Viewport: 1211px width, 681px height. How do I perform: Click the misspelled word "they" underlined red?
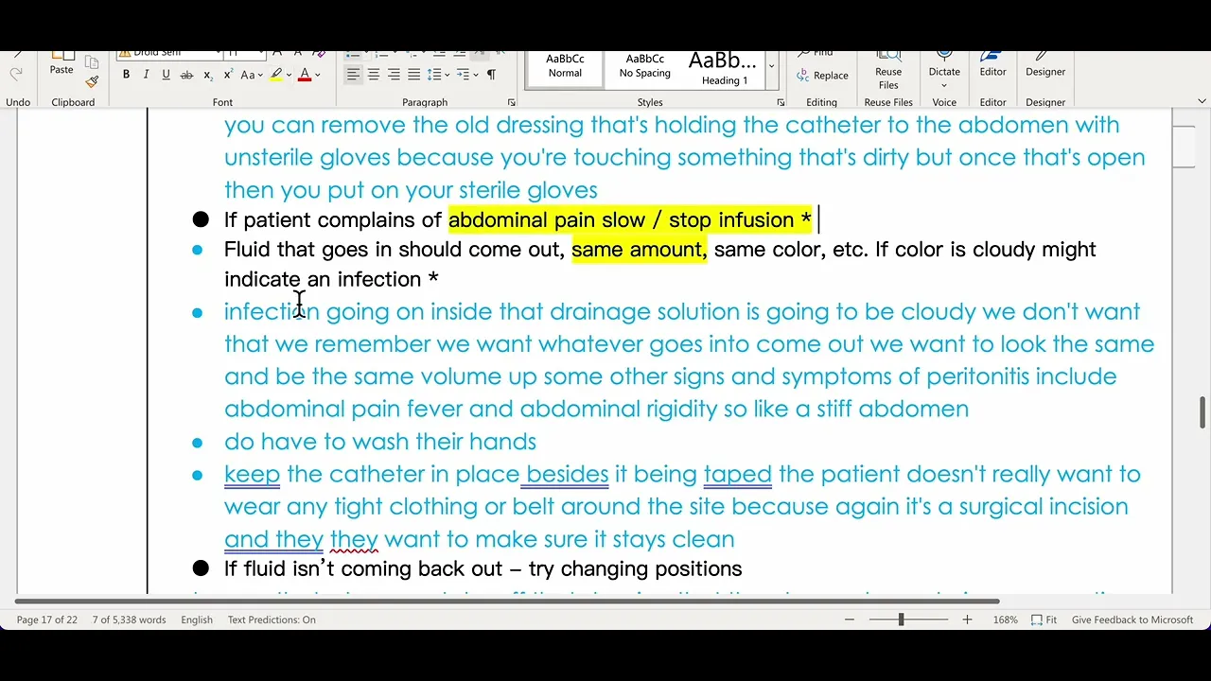(x=354, y=539)
